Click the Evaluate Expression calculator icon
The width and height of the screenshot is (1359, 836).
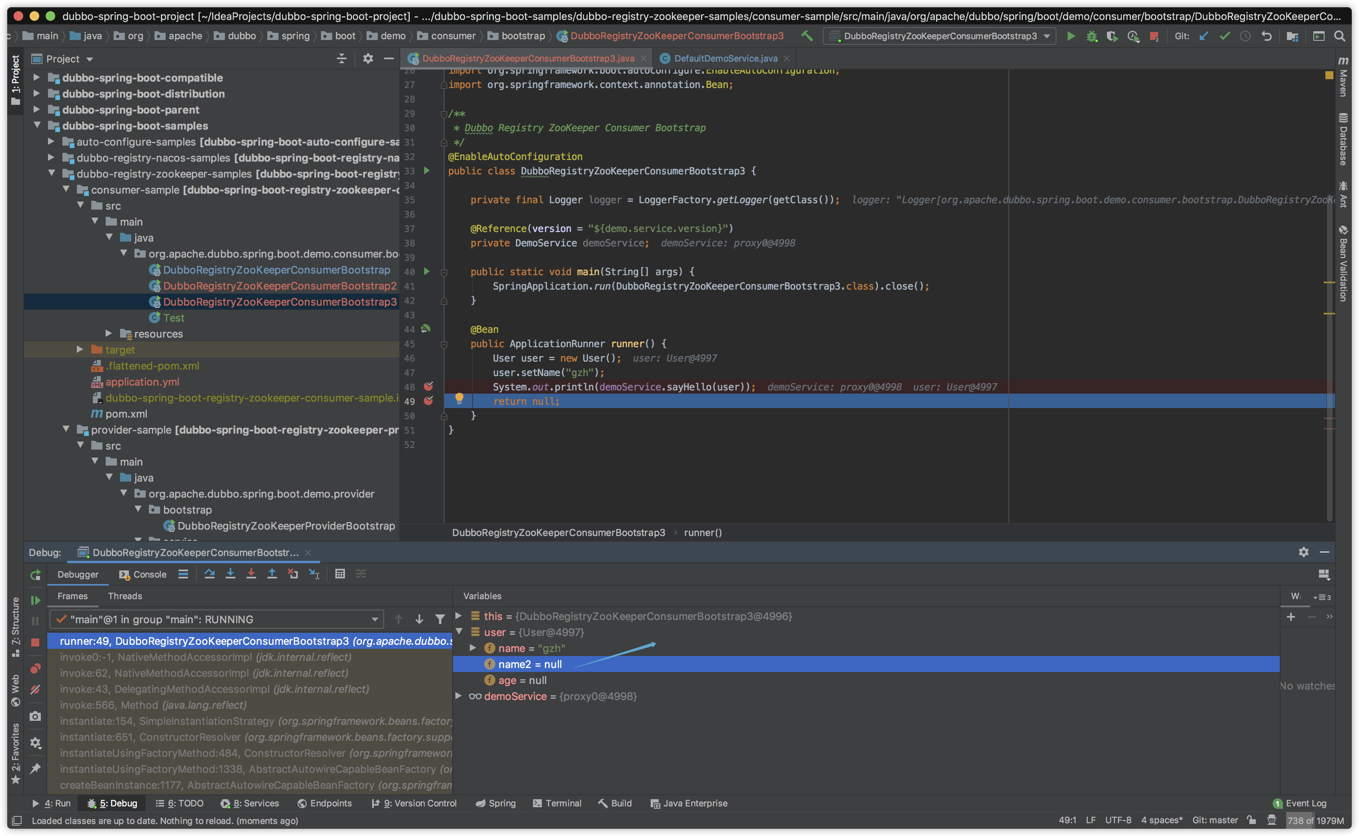(x=340, y=574)
